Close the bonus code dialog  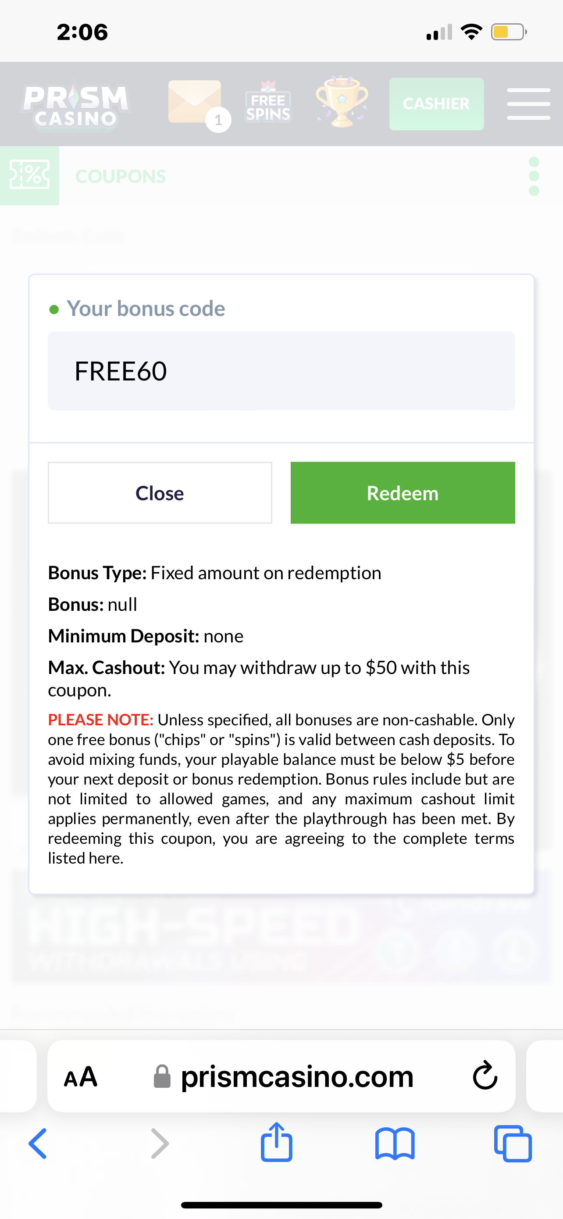click(160, 493)
